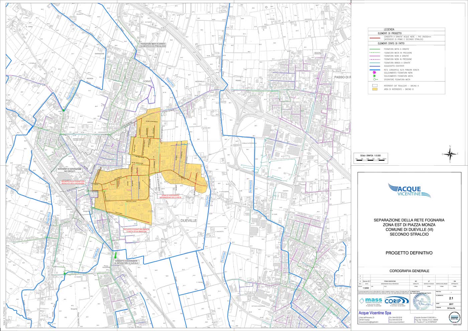
Task: Click magenta Sollevamento Fognatura Nera legend symbol
Action: click(x=374, y=72)
